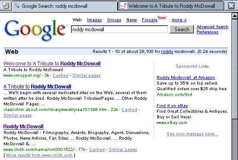
Task: Switch to the Google Search: roddy mcdowall tab
Action: point(64,6)
